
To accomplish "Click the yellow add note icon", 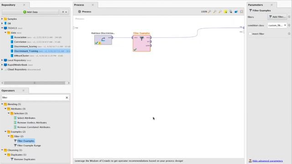I will (225, 11).
